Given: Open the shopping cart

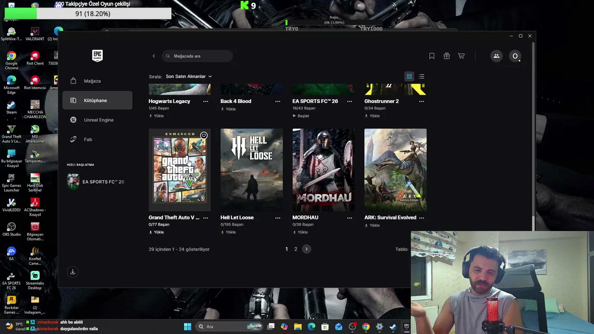Looking at the screenshot, I should (461, 56).
